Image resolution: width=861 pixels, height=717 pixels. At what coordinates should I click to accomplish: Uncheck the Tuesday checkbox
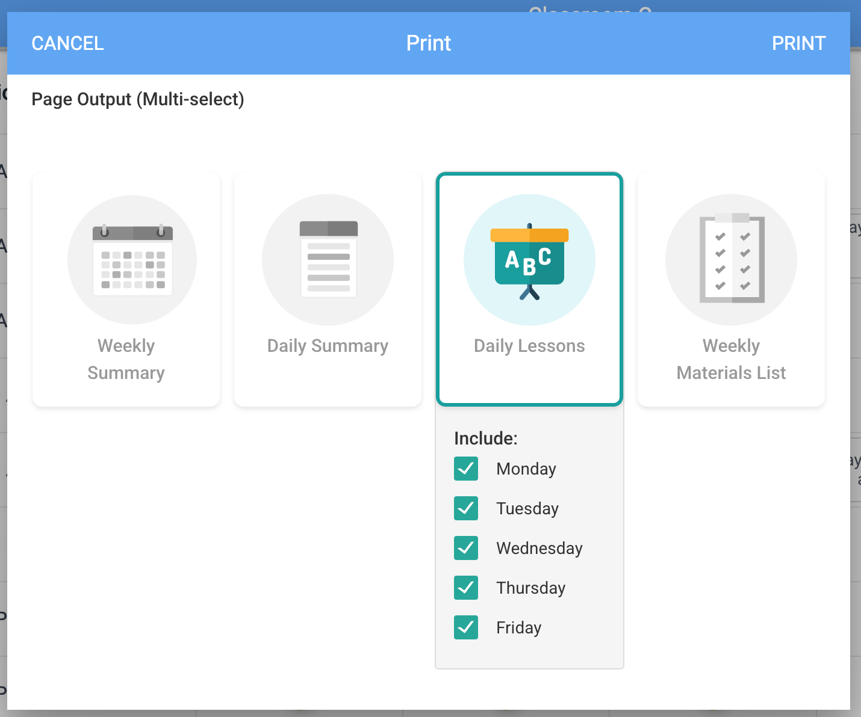[466, 508]
